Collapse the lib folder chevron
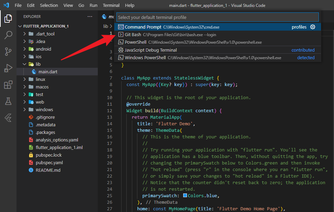Image resolution: width=334 pixels, height=212 pixels. 24,64
